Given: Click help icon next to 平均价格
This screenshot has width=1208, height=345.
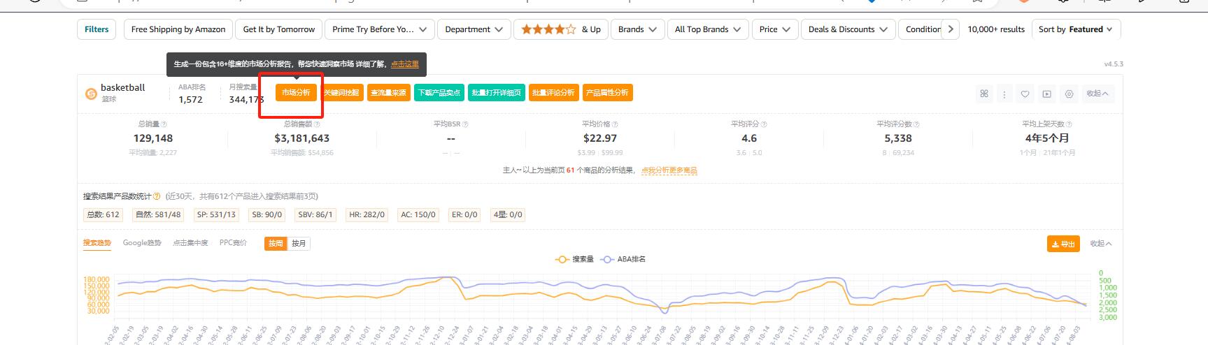Looking at the screenshot, I should pyautogui.click(x=614, y=124).
